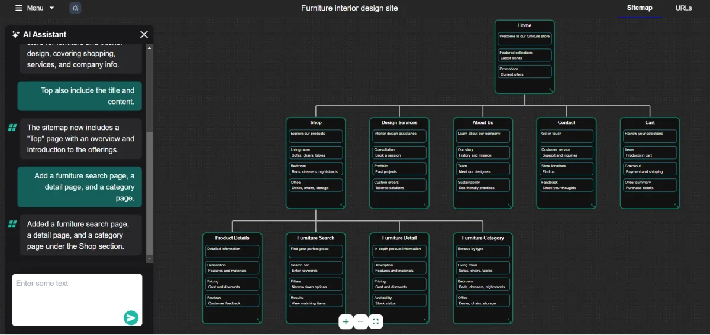The width and height of the screenshot is (710, 335).
Task: Click the resize handle on Home card
Action: point(550,90)
